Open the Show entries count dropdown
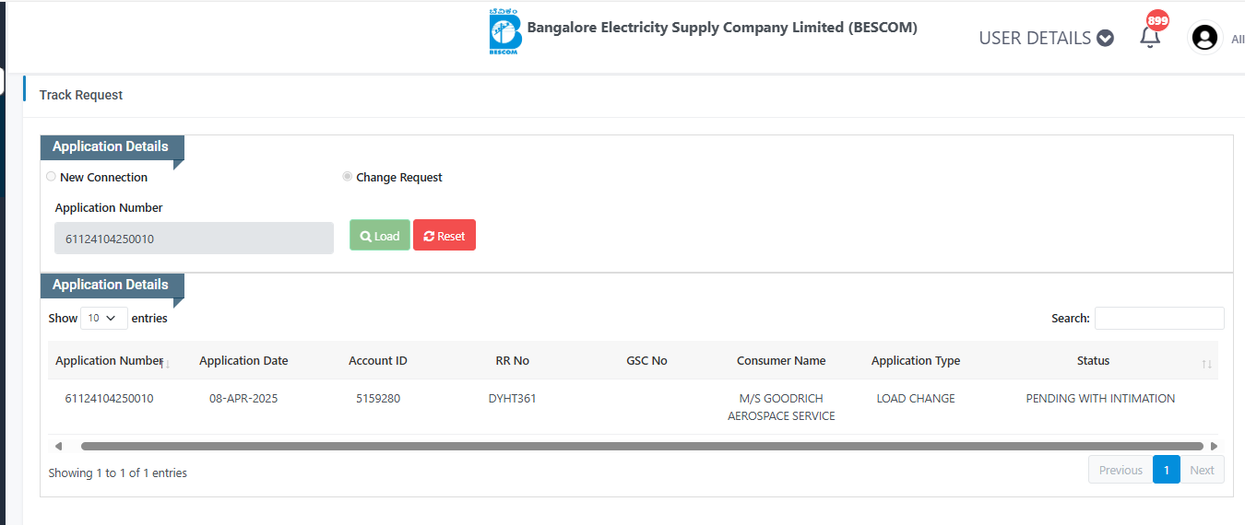 [103, 318]
